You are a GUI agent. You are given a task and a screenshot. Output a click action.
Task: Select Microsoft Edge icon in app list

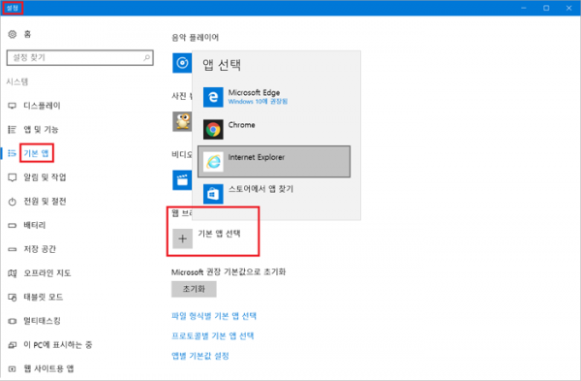click(213, 97)
